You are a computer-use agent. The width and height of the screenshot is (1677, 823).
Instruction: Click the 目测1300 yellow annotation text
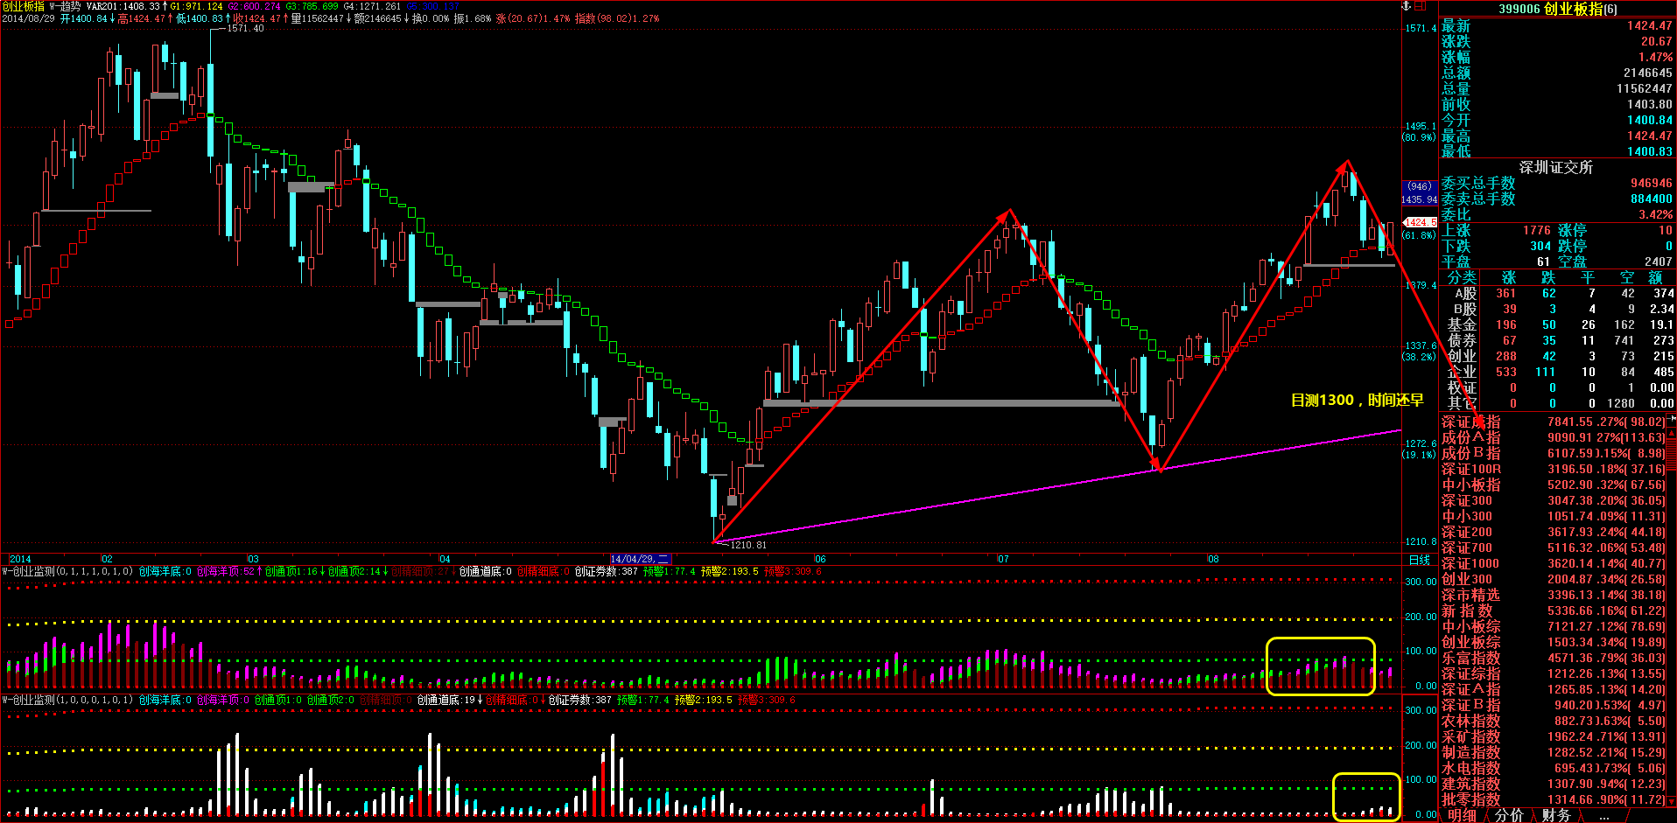point(1357,400)
